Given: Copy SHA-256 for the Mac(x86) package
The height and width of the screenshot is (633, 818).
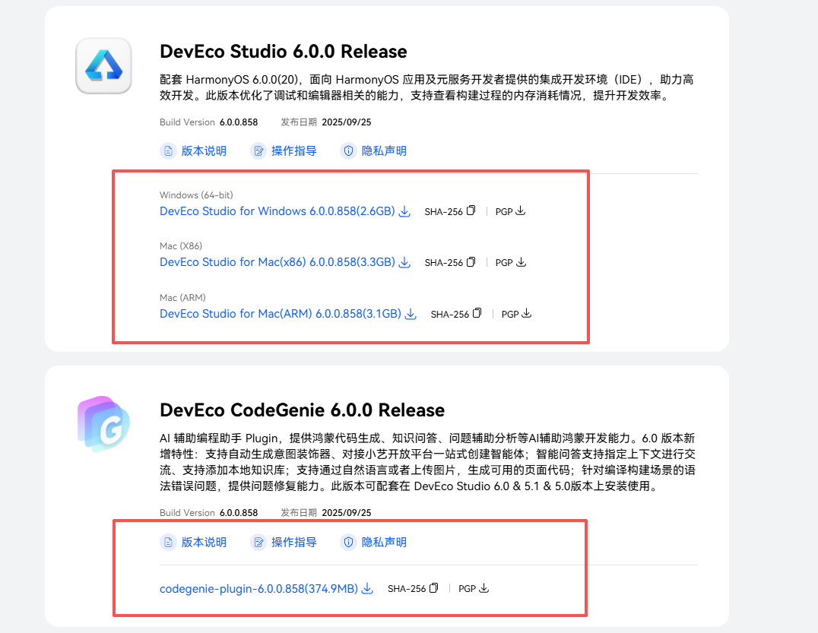Looking at the screenshot, I should [x=471, y=261].
